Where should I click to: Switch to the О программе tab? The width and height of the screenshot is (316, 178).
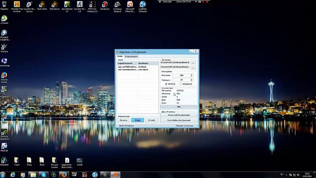click(x=131, y=56)
